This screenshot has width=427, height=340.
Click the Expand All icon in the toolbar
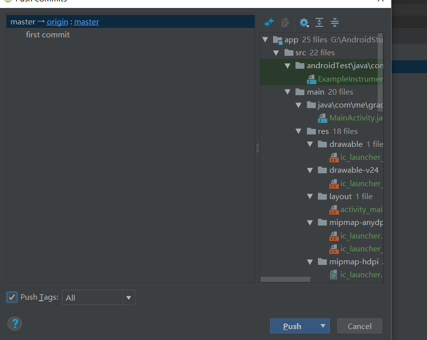319,22
